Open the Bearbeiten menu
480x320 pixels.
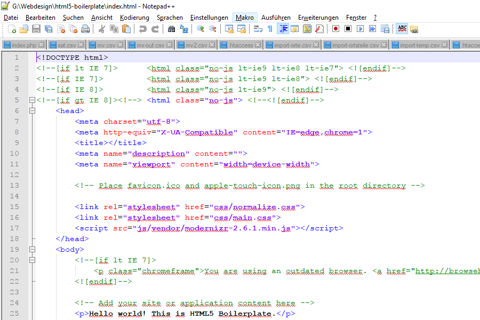click(41, 18)
